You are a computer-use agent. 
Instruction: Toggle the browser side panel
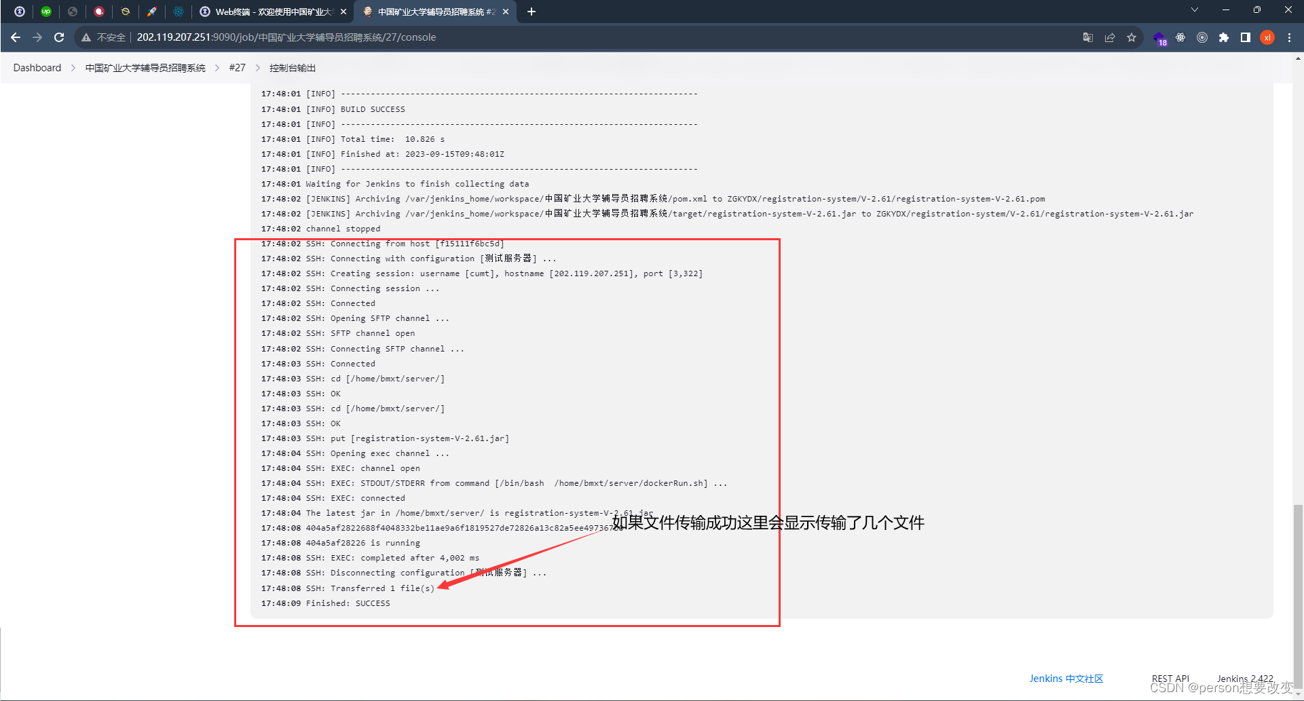tap(1246, 37)
